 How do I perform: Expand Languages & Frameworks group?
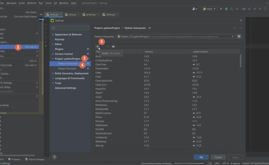(x=53, y=78)
